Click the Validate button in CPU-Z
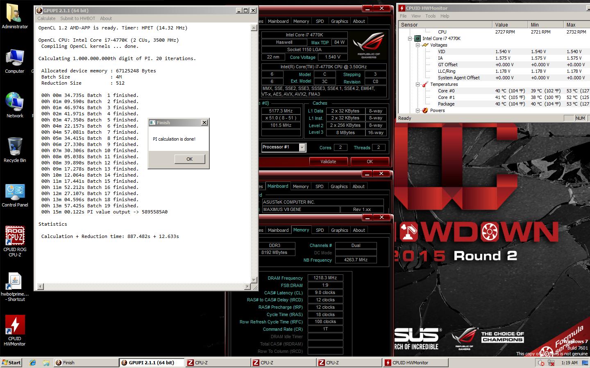 [328, 162]
